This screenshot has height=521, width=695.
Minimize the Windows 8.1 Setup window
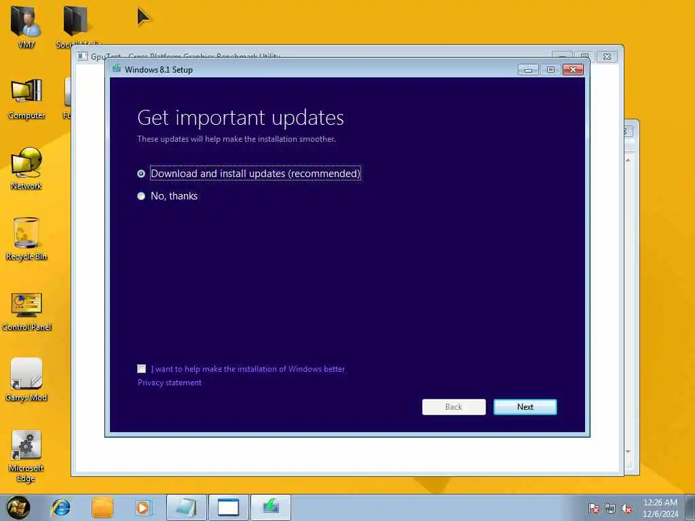(x=528, y=70)
